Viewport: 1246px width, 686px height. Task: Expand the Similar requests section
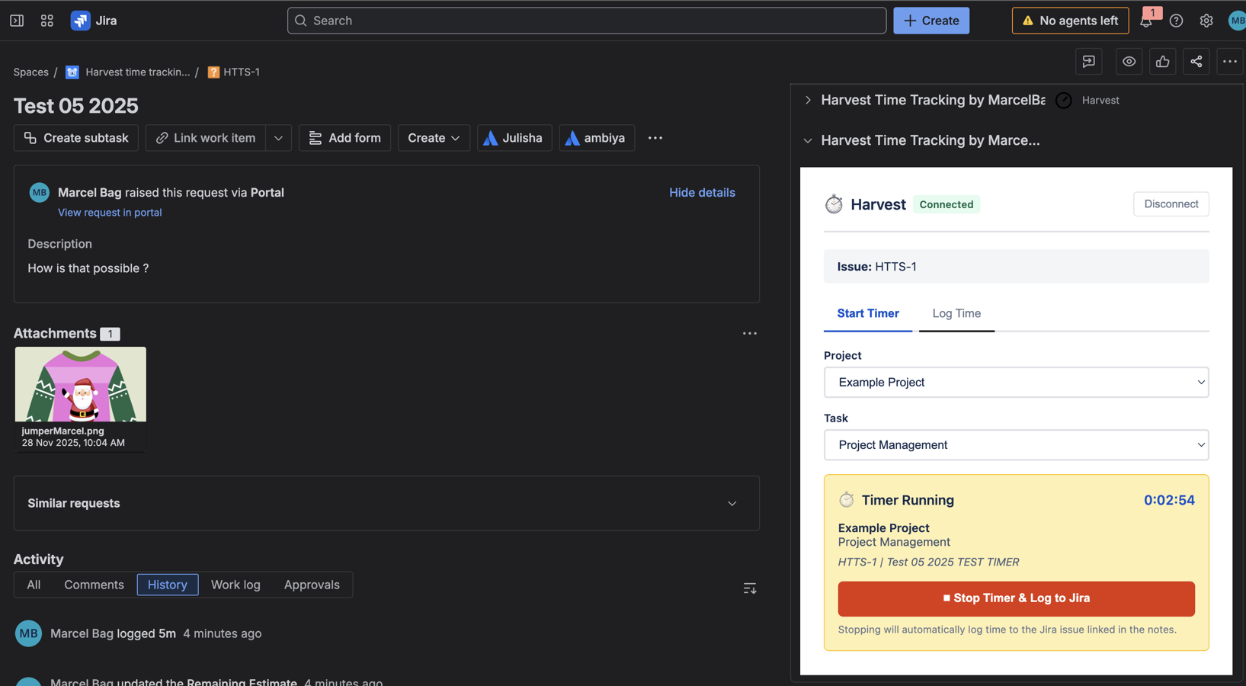[732, 503]
